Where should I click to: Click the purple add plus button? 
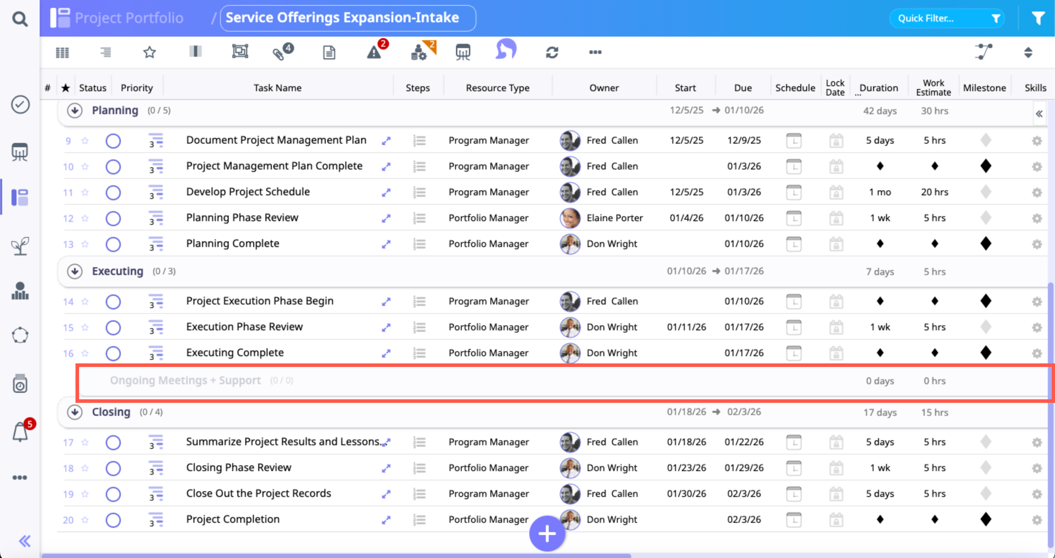tap(547, 534)
